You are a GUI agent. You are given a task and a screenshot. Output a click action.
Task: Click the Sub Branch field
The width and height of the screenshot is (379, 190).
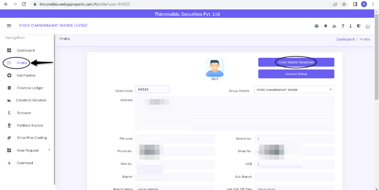pyautogui.click(x=294, y=177)
